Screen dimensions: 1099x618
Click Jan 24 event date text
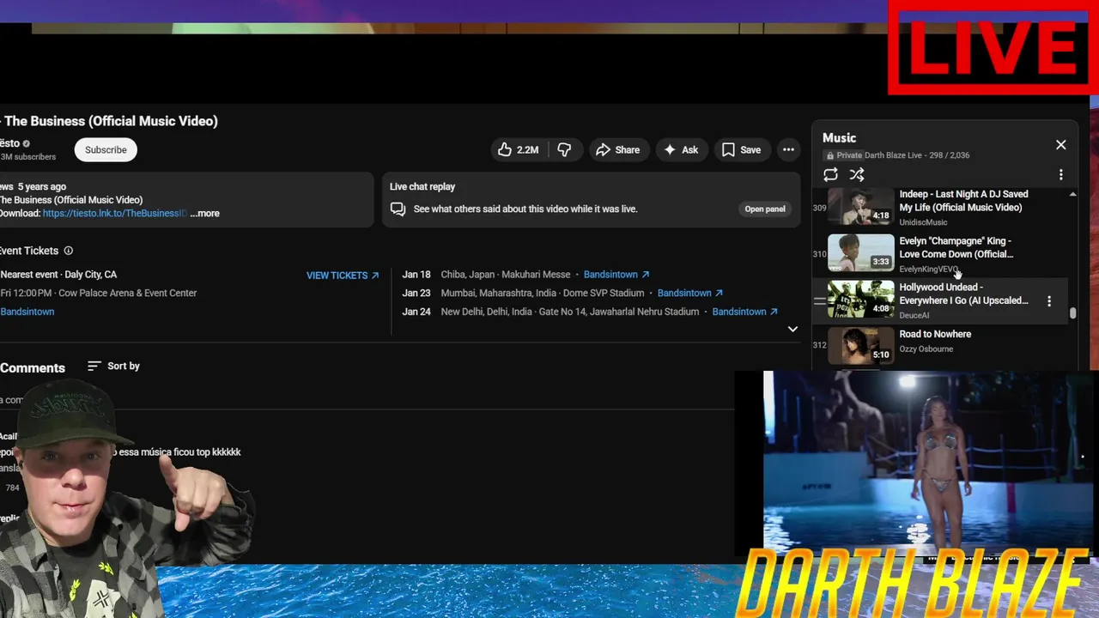(416, 312)
